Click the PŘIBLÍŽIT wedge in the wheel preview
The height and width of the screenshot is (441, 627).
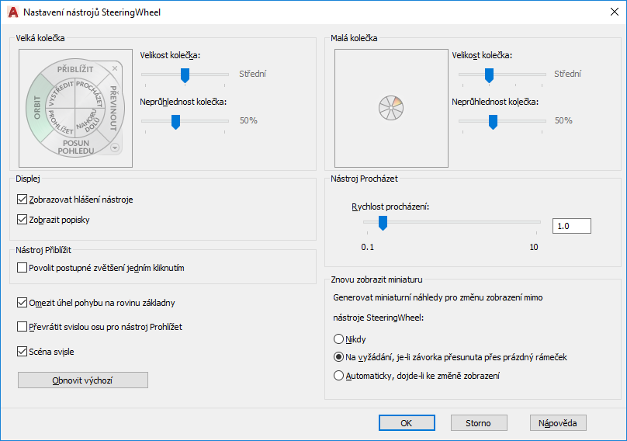tap(75, 69)
